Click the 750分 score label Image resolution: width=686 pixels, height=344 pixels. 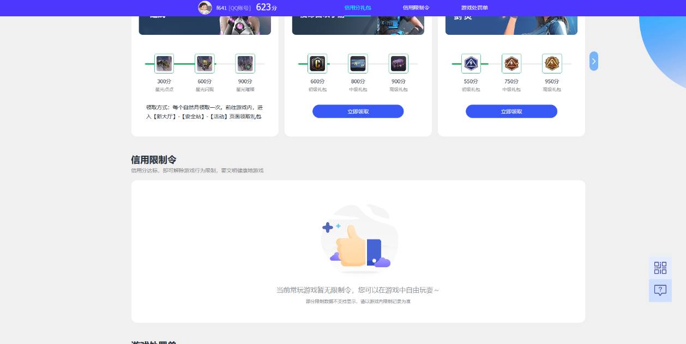pos(512,82)
